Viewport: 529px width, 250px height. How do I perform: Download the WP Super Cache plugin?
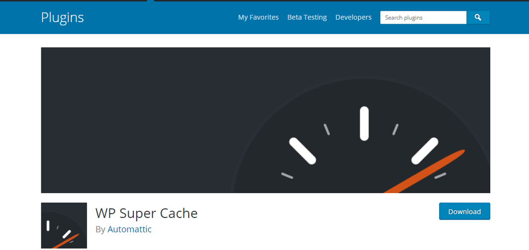[464, 211]
